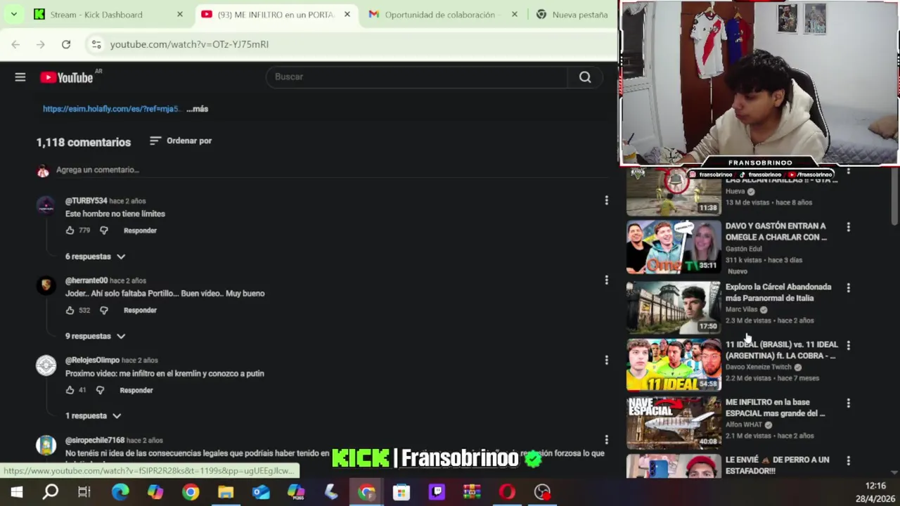Open Twitch app in taskbar
The image size is (900, 506).
click(x=437, y=492)
